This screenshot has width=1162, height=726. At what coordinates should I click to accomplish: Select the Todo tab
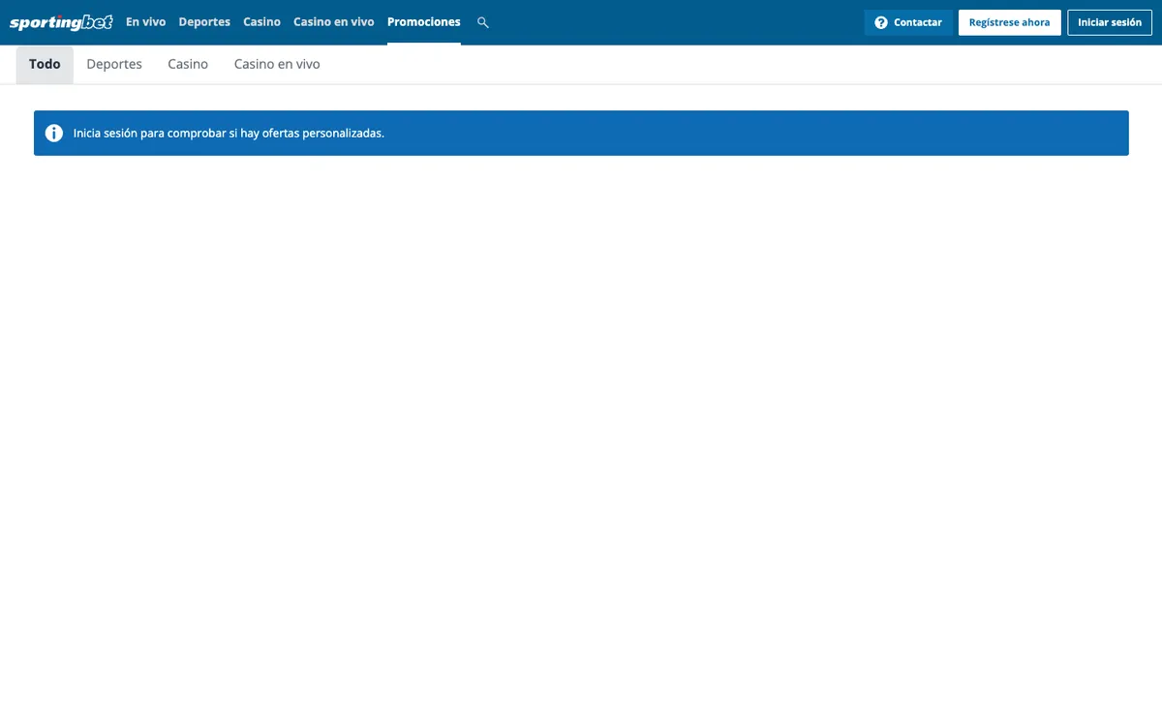[45, 65]
